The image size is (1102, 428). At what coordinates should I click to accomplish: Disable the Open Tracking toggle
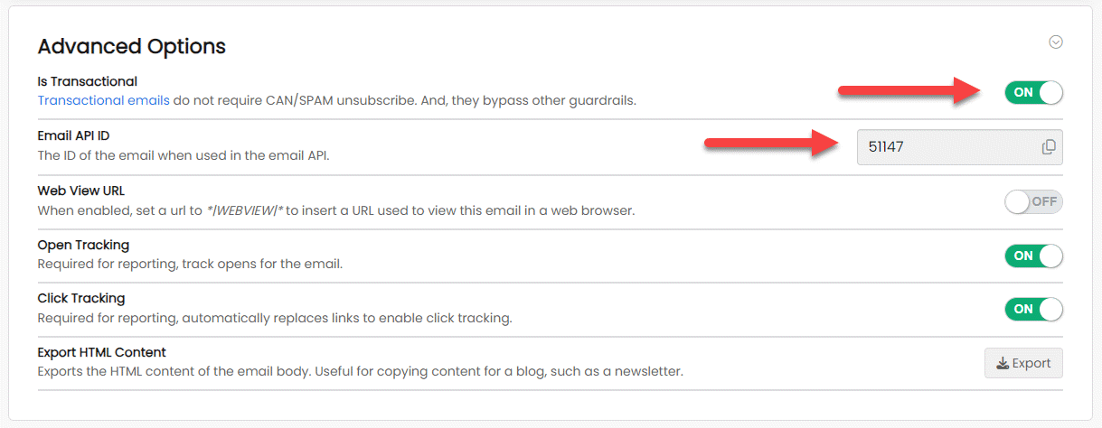click(1033, 256)
